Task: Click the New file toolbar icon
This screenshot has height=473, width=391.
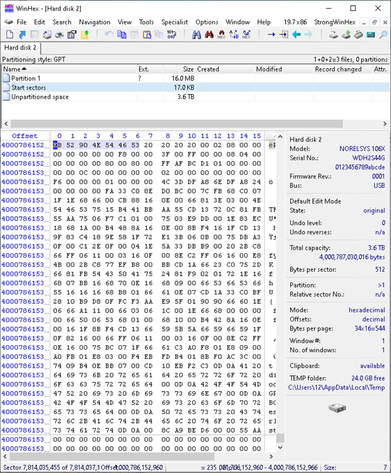Action: [9, 34]
